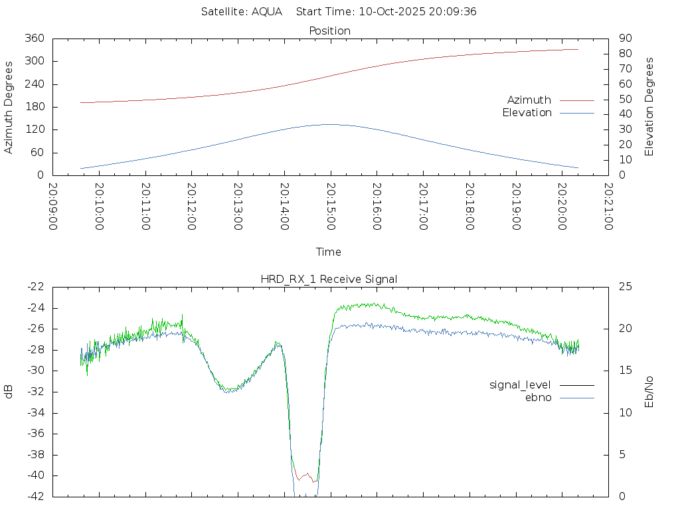The image size is (680, 510).
Task: Click the Elevation Degrees axis label
Action: click(650, 106)
